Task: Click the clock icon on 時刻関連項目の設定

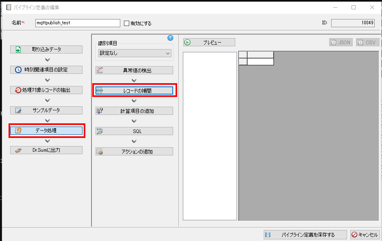Action: click(18, 70)
